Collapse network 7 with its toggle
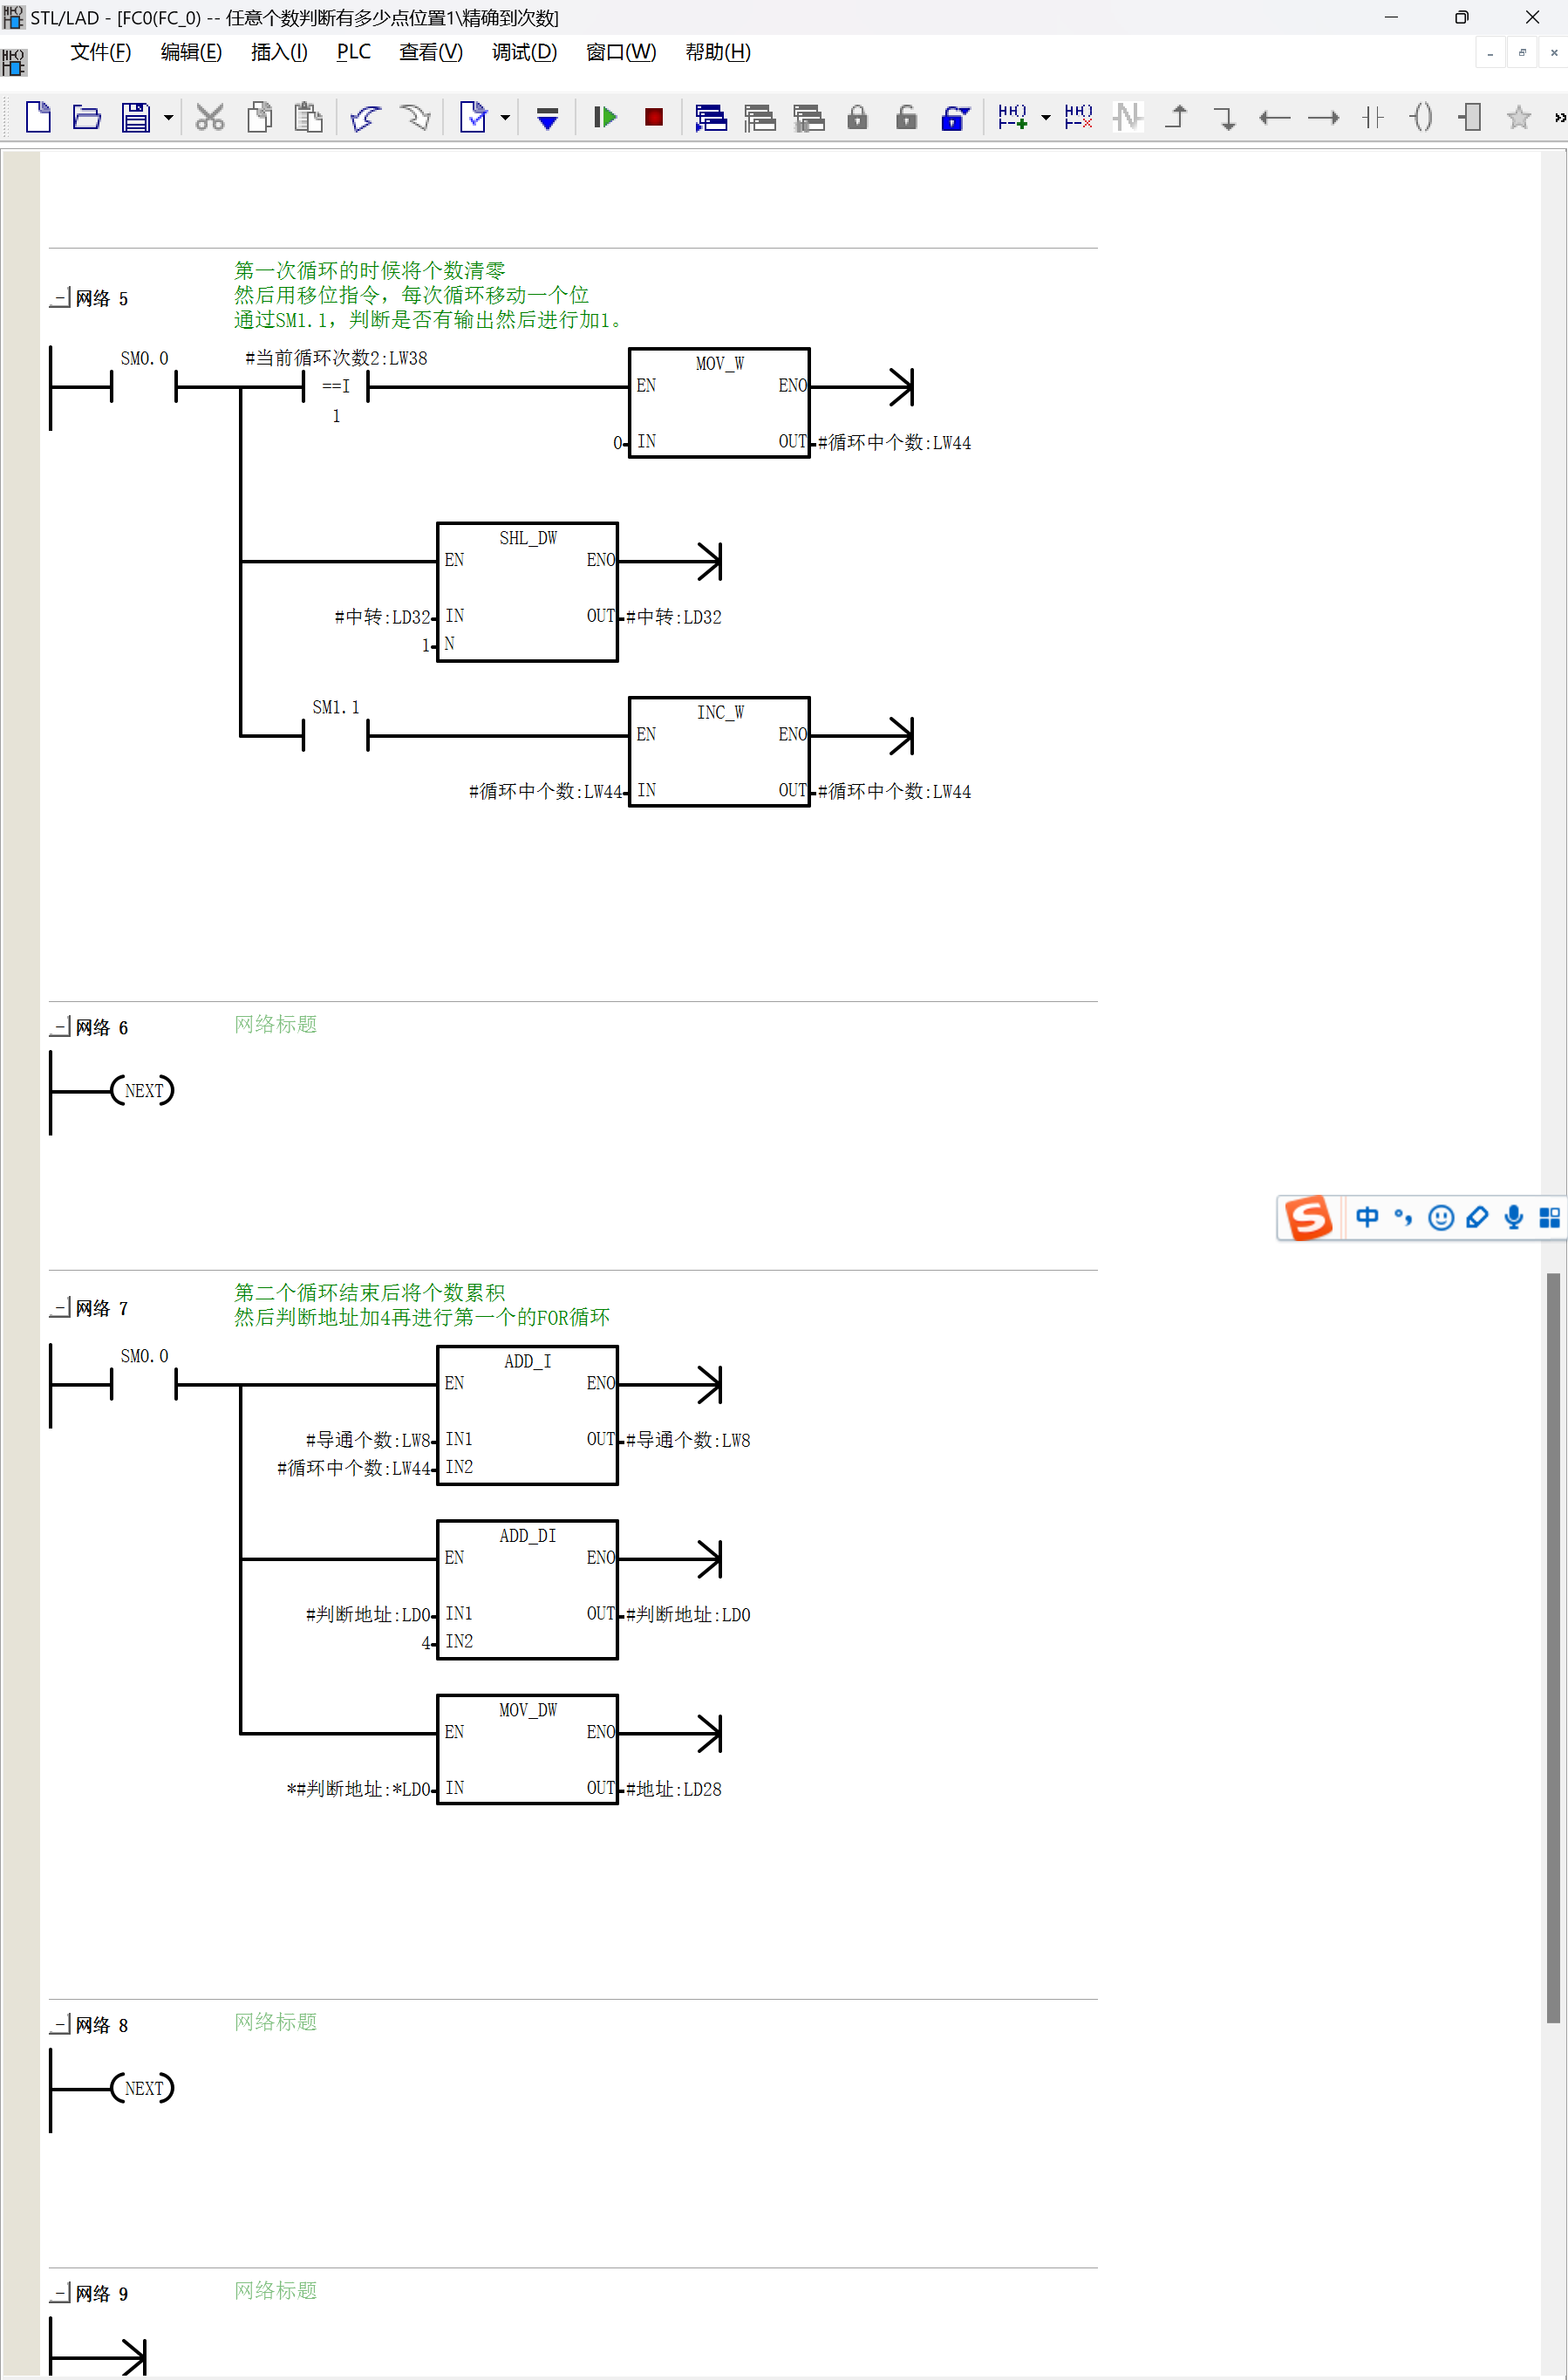 tap(61, 1307)
